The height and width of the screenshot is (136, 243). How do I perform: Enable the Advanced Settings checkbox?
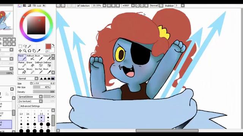pos(19,106)
